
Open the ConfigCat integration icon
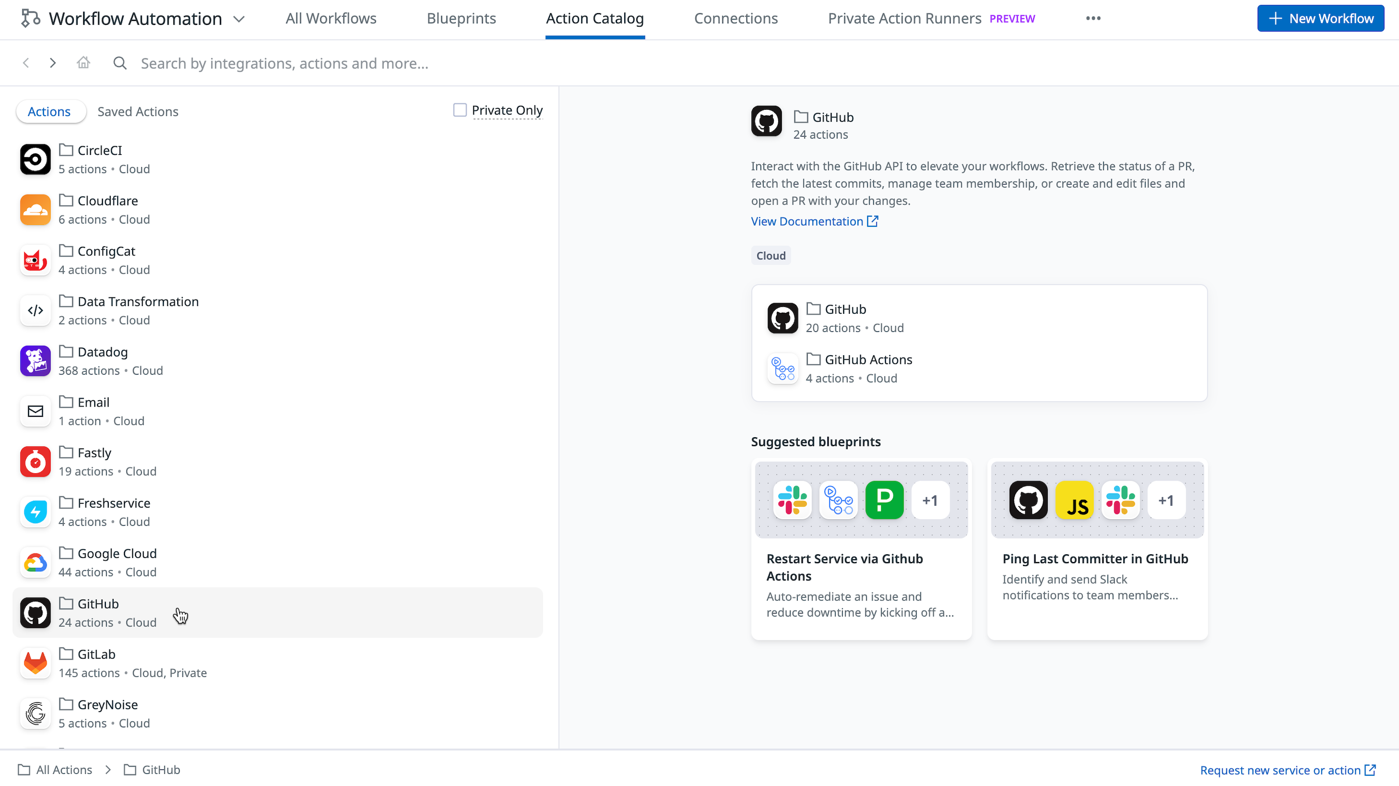(x=35, y=260)
